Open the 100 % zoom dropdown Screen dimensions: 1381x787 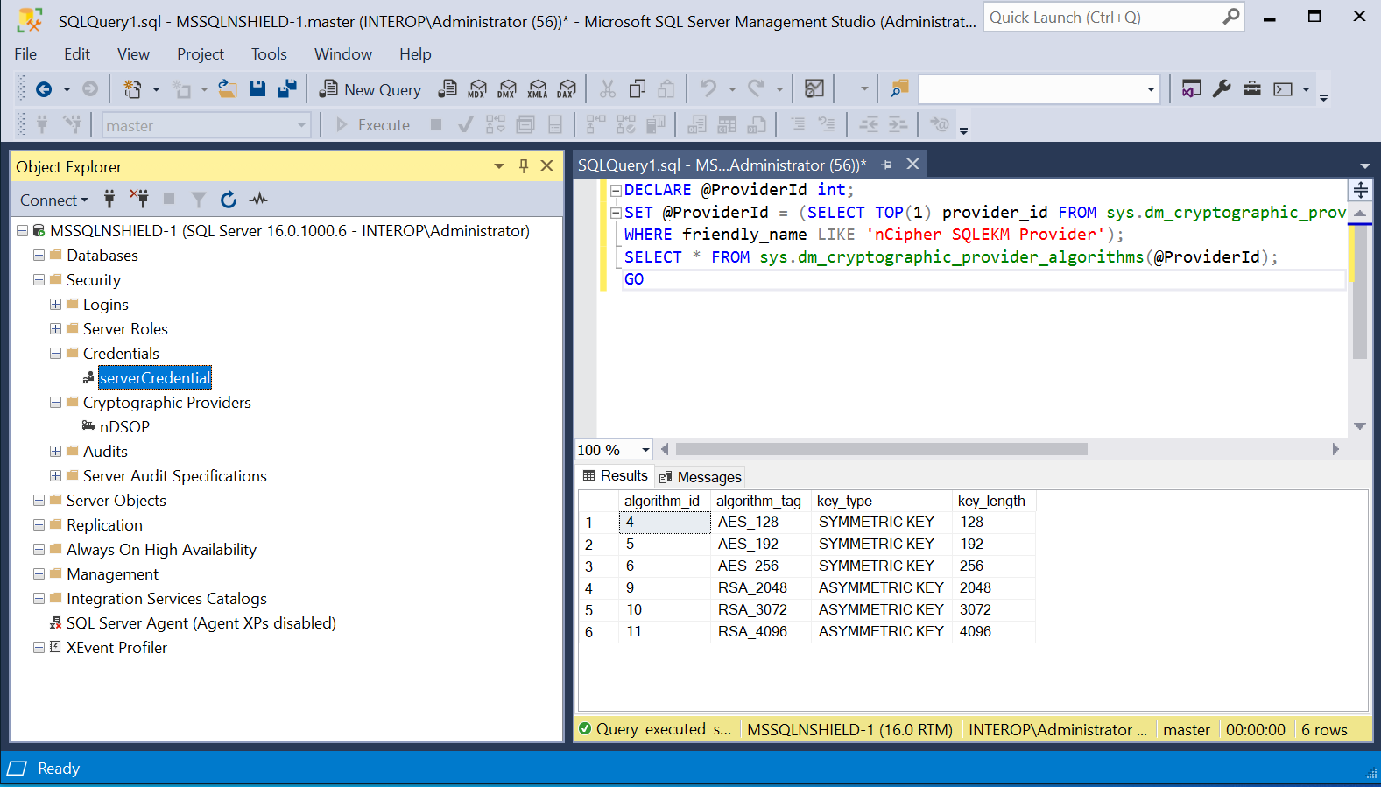point(645,450)
